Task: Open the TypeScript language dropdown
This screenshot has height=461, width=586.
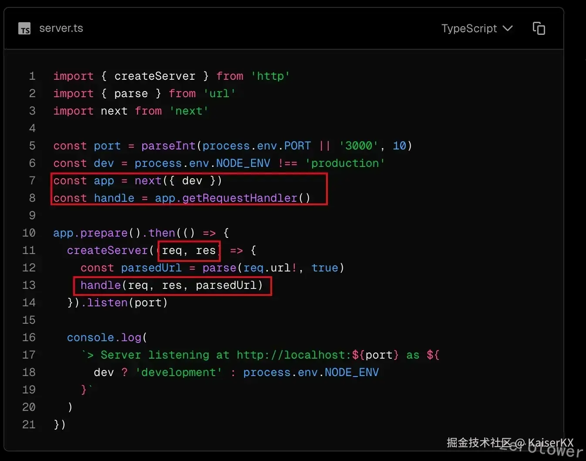Action: [477, 28]
